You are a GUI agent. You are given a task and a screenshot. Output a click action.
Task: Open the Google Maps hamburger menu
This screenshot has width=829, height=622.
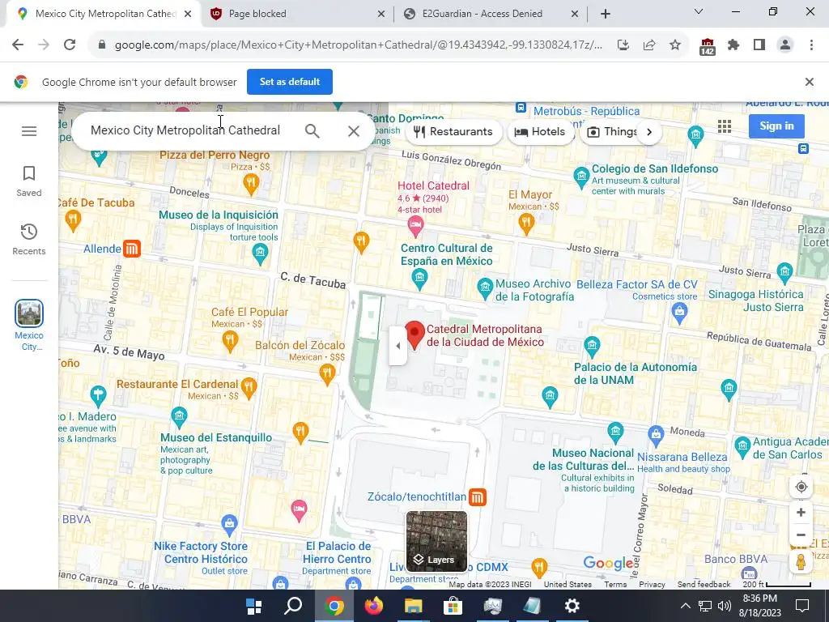coord(29,131)
